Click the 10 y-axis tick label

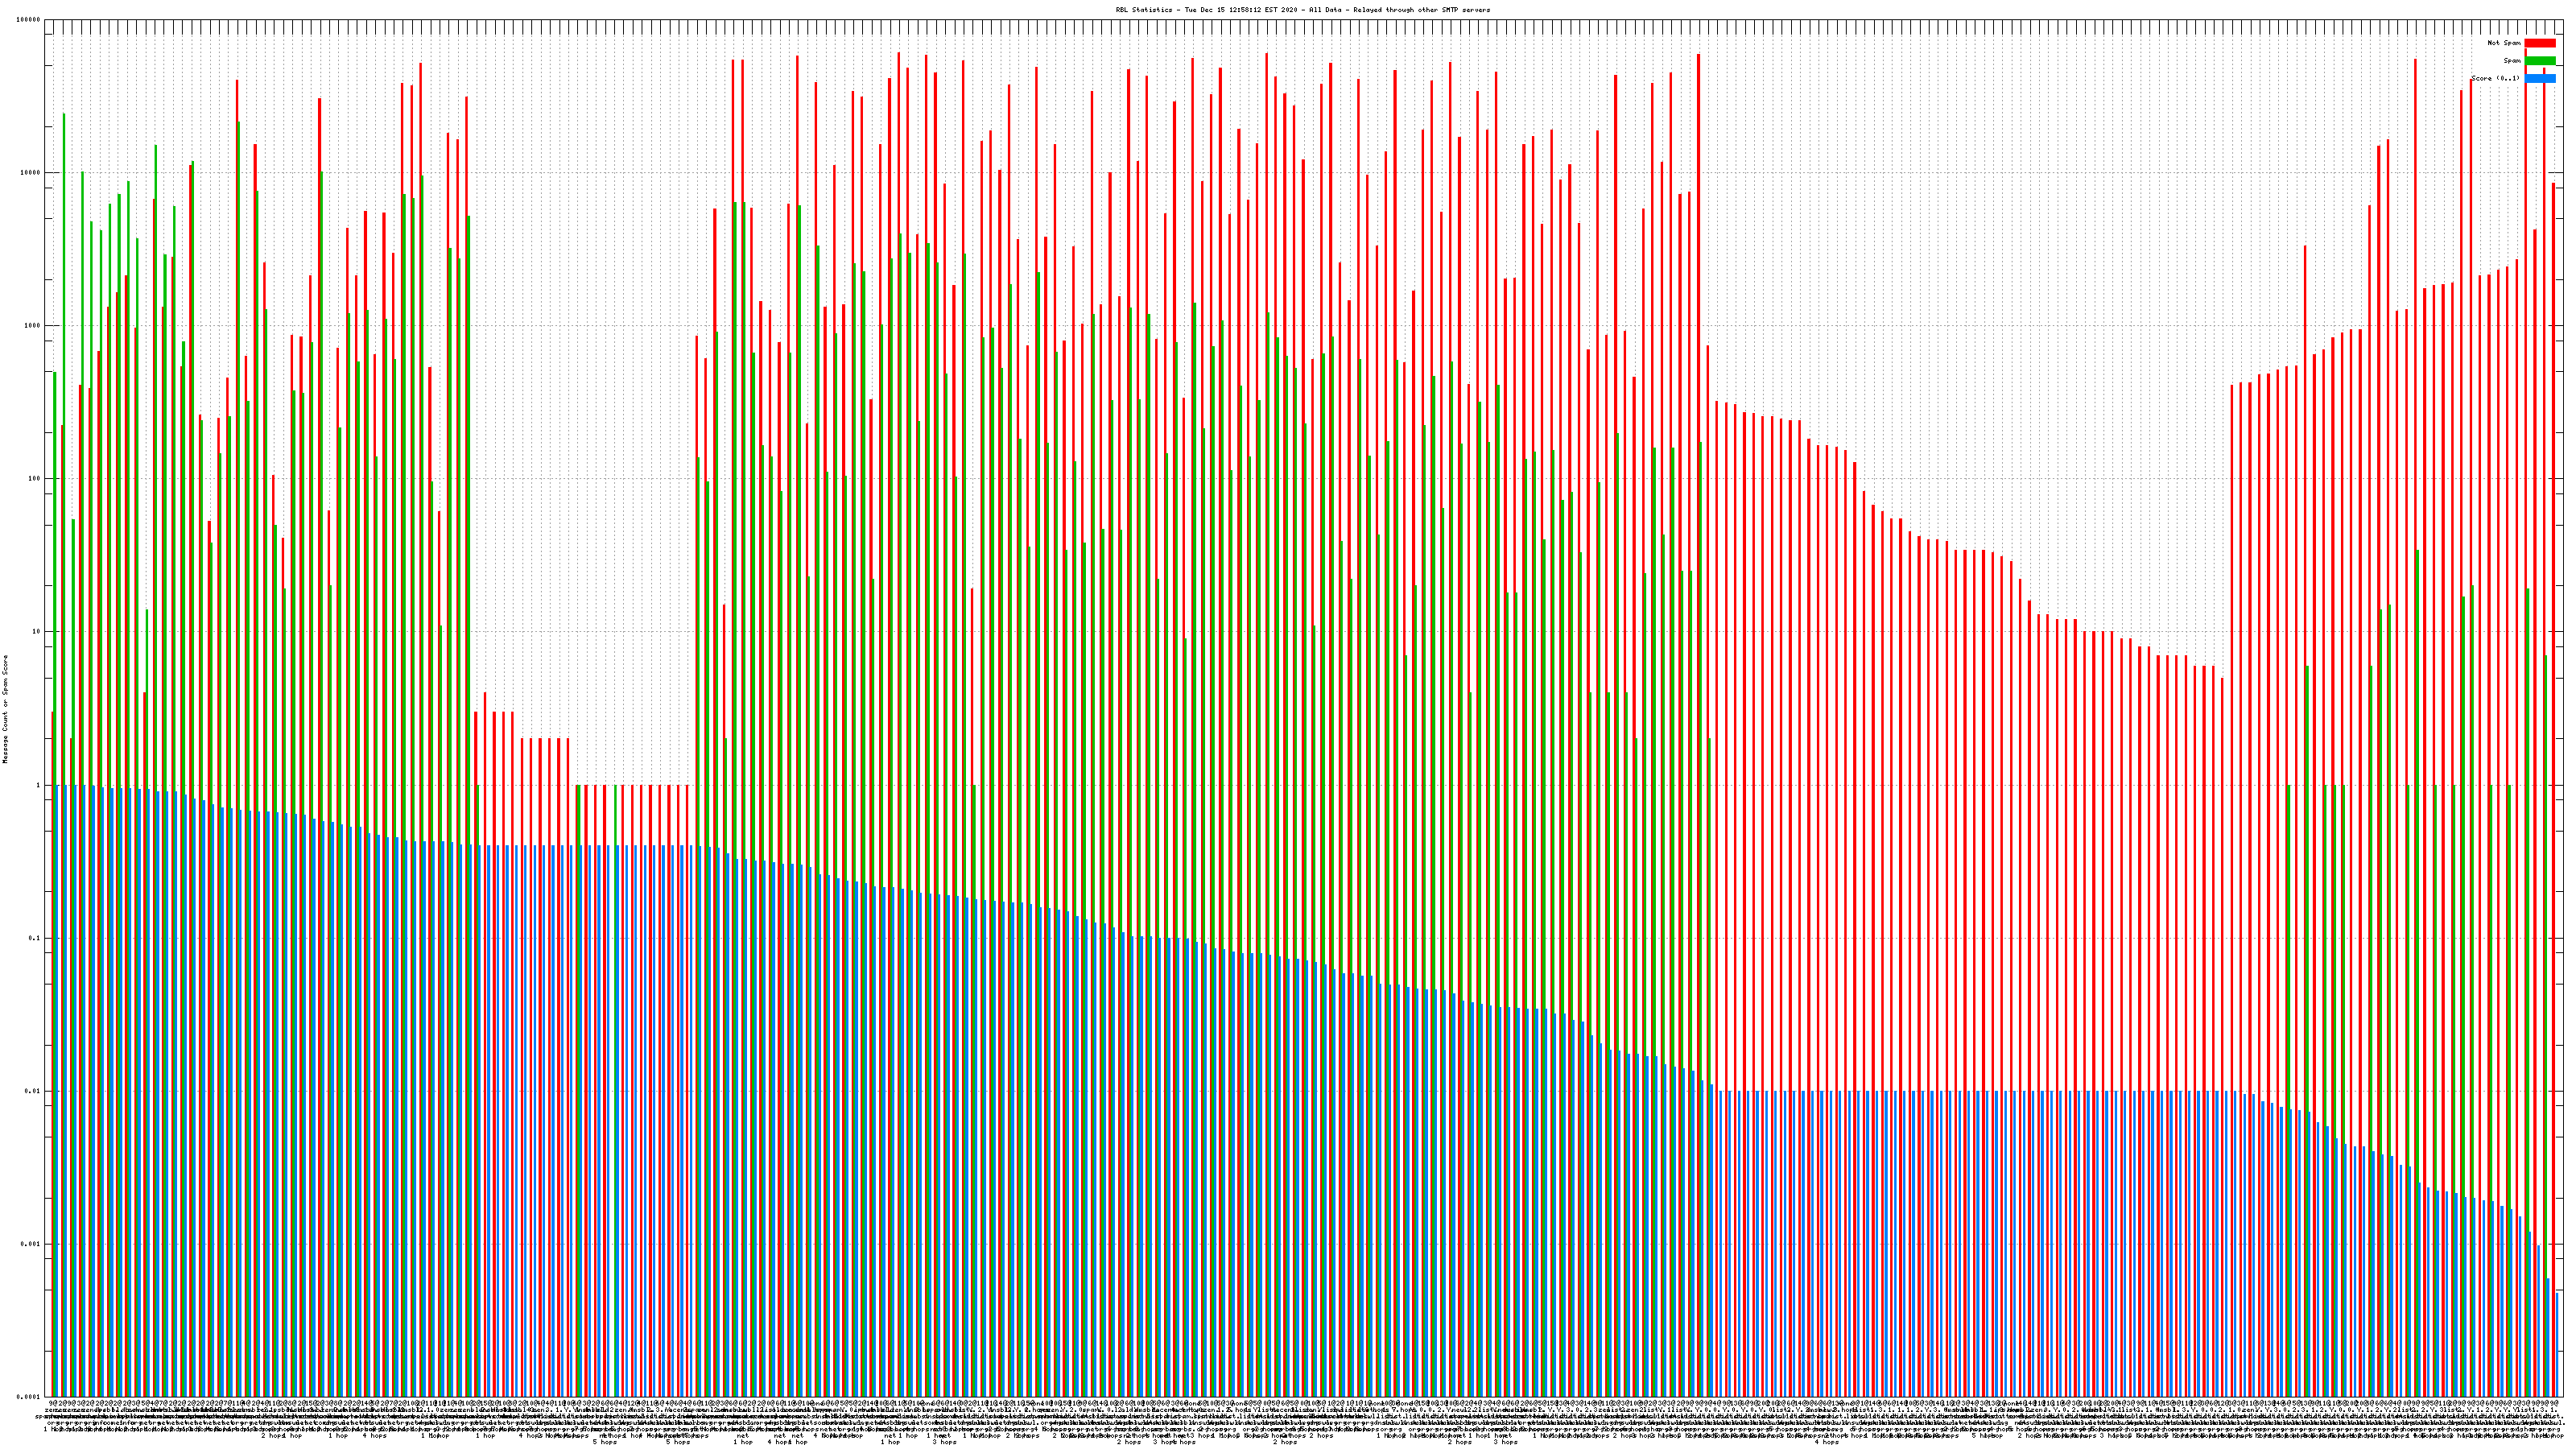tap(37, 632)
